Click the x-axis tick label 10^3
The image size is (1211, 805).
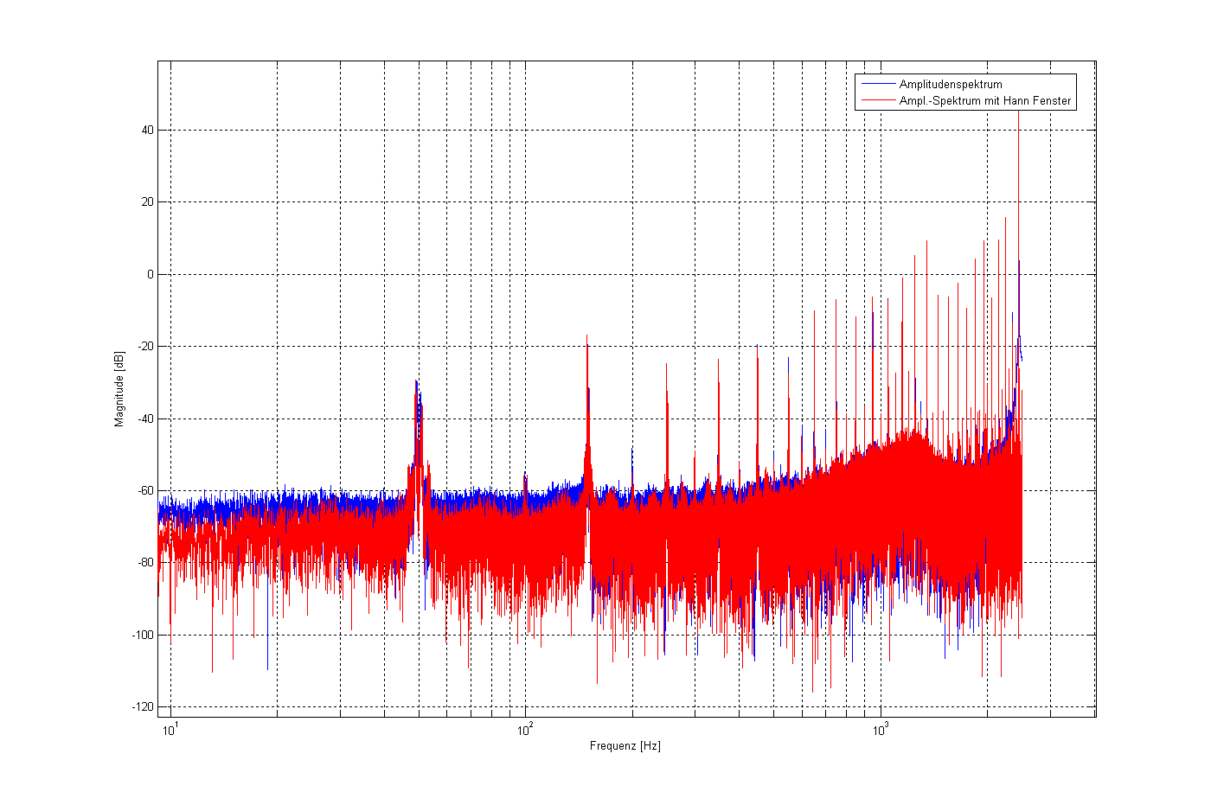click(x=880, y=729)
